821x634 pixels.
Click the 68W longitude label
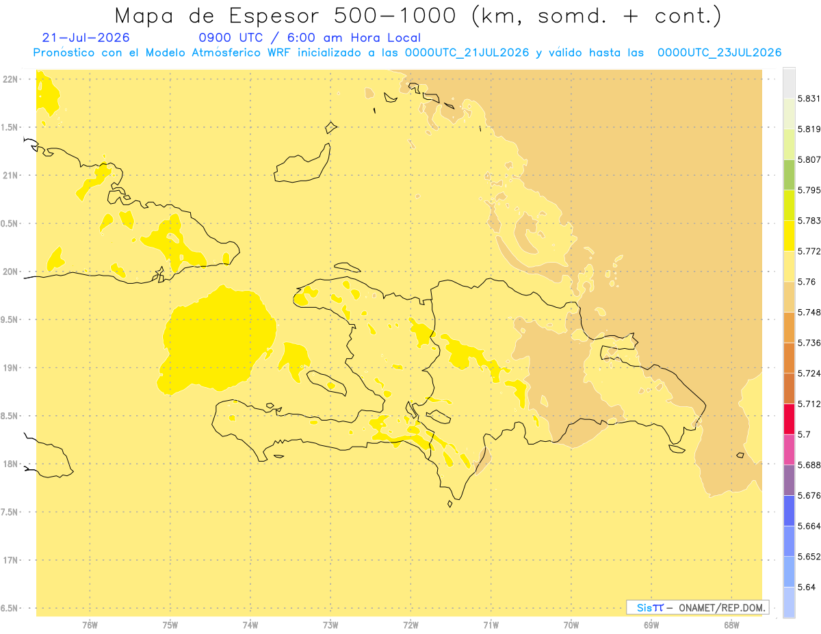pyautogui.click(x=731, y=625)
